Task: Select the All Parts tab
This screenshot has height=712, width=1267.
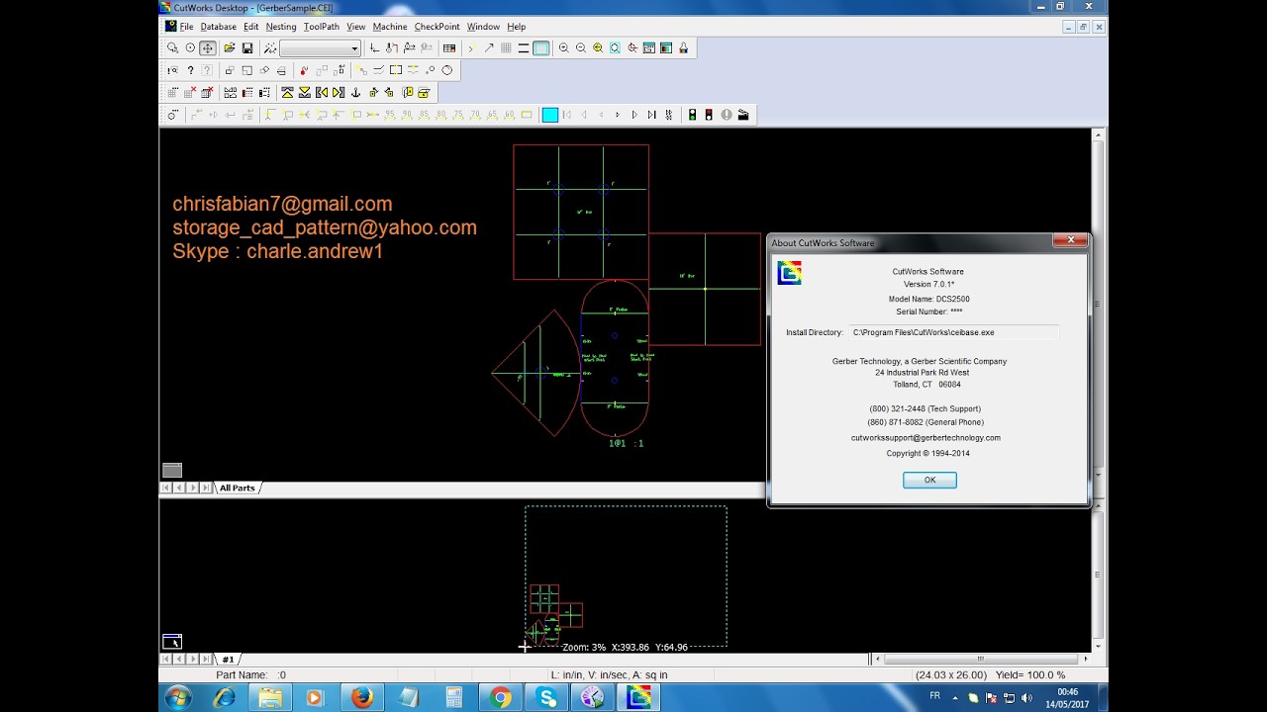Action: 238,488
